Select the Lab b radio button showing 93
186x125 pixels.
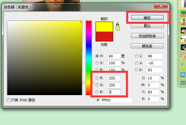pos(136,70)
